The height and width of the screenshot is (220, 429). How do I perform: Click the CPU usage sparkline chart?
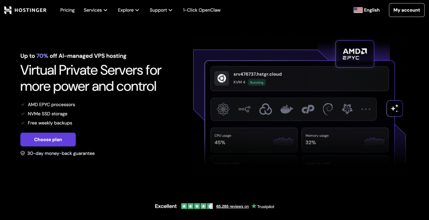pos(284,141)
